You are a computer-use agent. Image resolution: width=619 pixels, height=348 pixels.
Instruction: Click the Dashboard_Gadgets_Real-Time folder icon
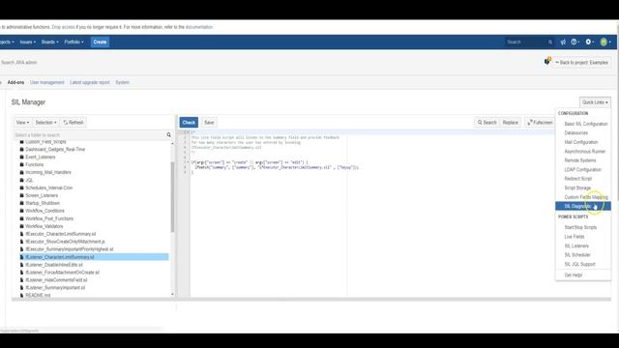pyautogui.click(x=21, y=149)
